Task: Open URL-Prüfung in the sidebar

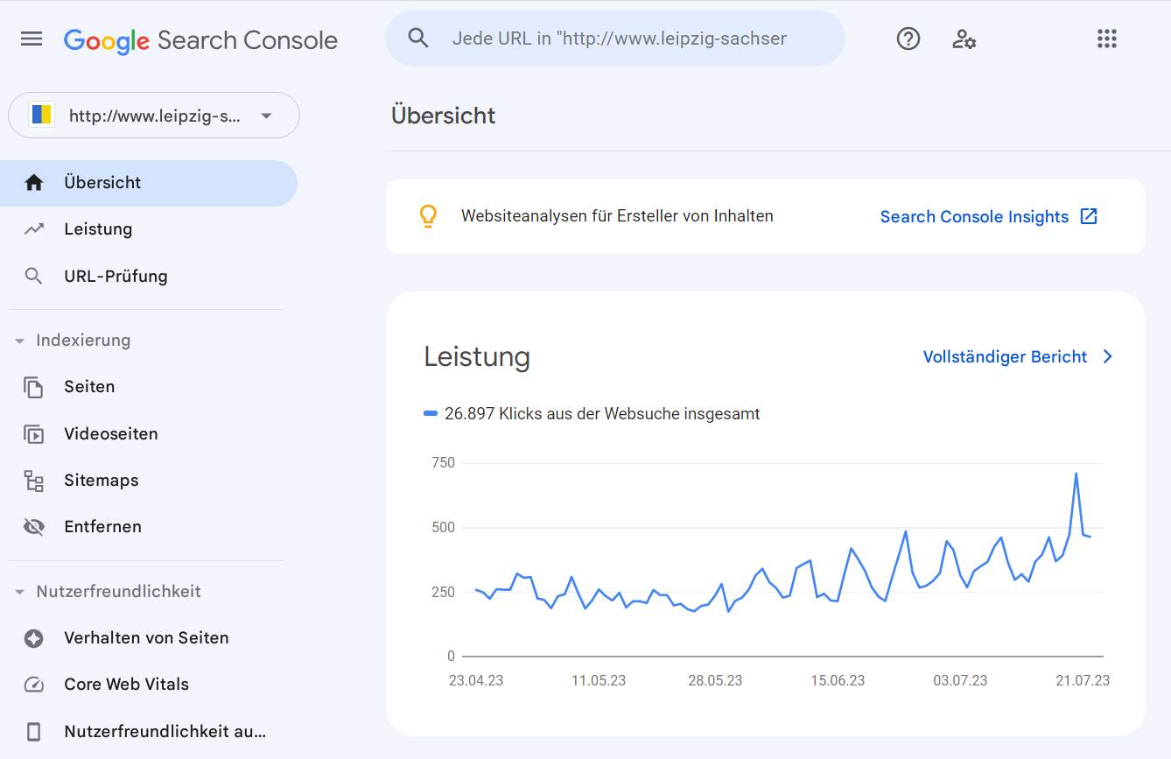Action: (149, 276)
